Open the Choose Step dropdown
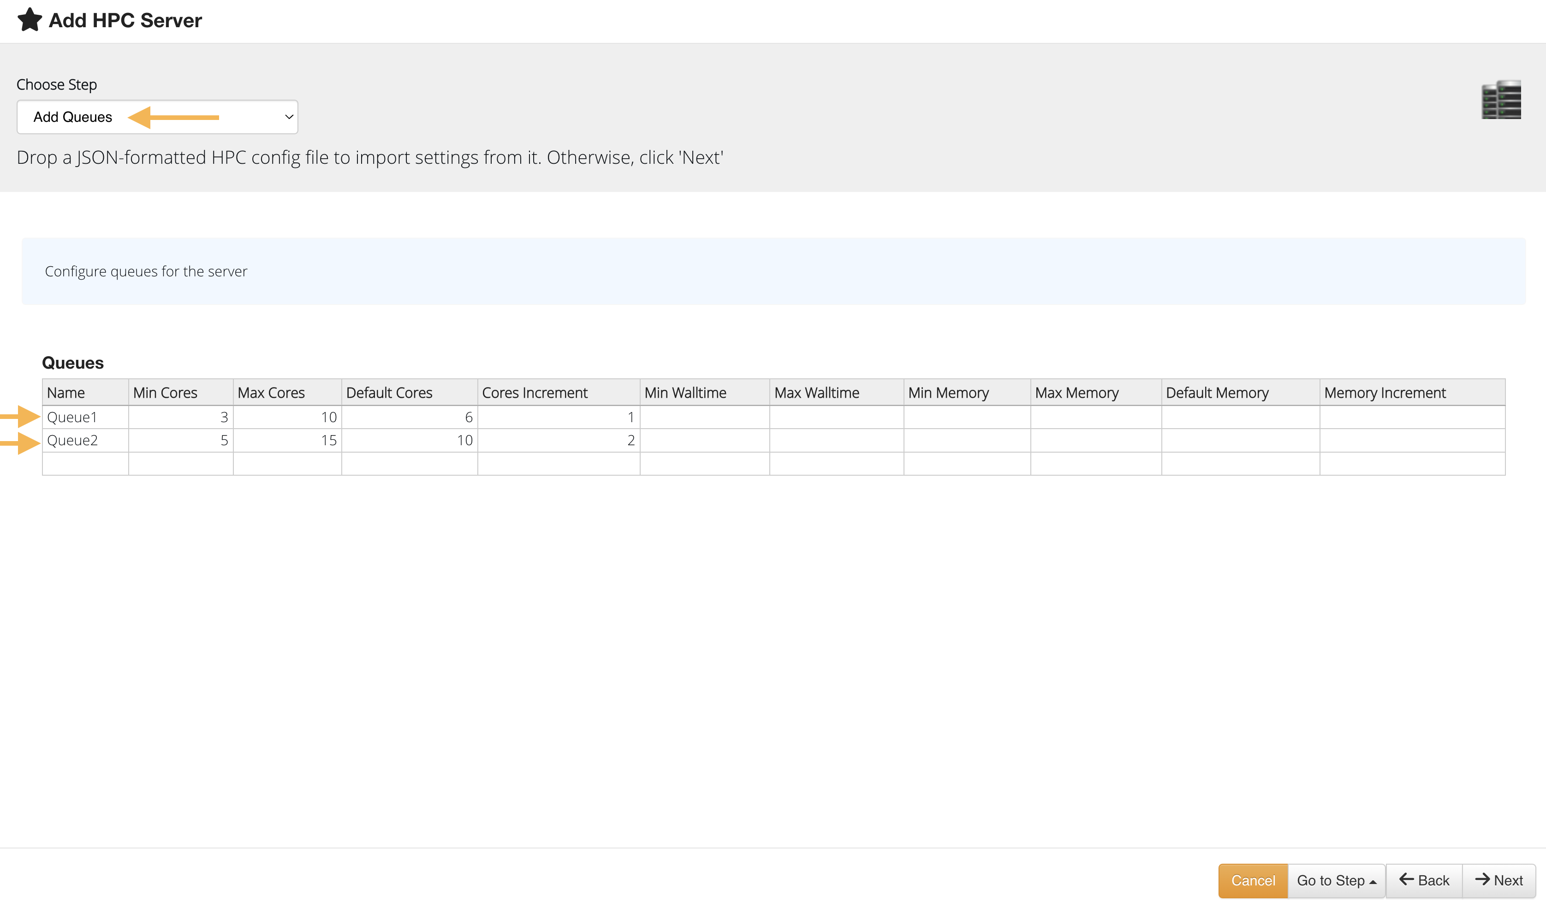The height and width of the screenshot is (908, 1546). (x=157, y=117)
